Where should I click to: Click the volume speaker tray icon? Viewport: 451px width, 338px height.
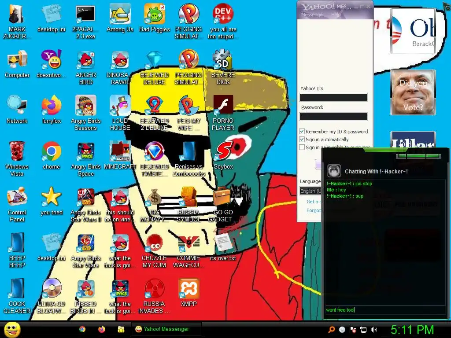click(373, 330)
